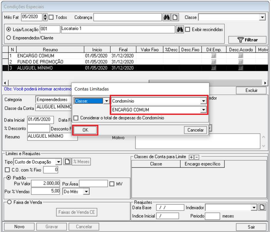Click the Data Base date field
The height and width of the screenshot is (232, 271).
pyautogui.click(x=170, y=207)
